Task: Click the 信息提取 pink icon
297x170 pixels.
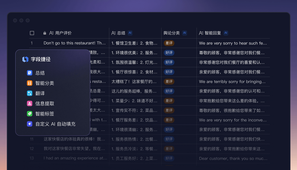Action: pos(30,103)
